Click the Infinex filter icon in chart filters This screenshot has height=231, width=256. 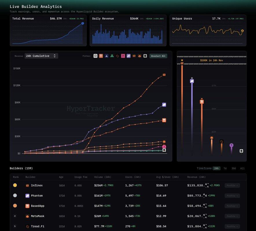pos(134,56)
